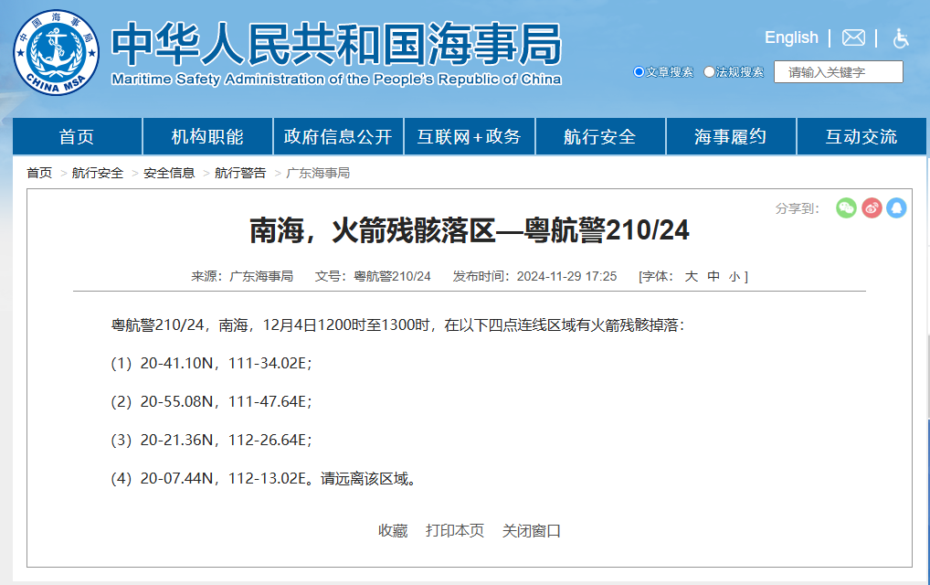
Task: Click the 中华人民共和国海事局 site title
Action: point(336,45)
